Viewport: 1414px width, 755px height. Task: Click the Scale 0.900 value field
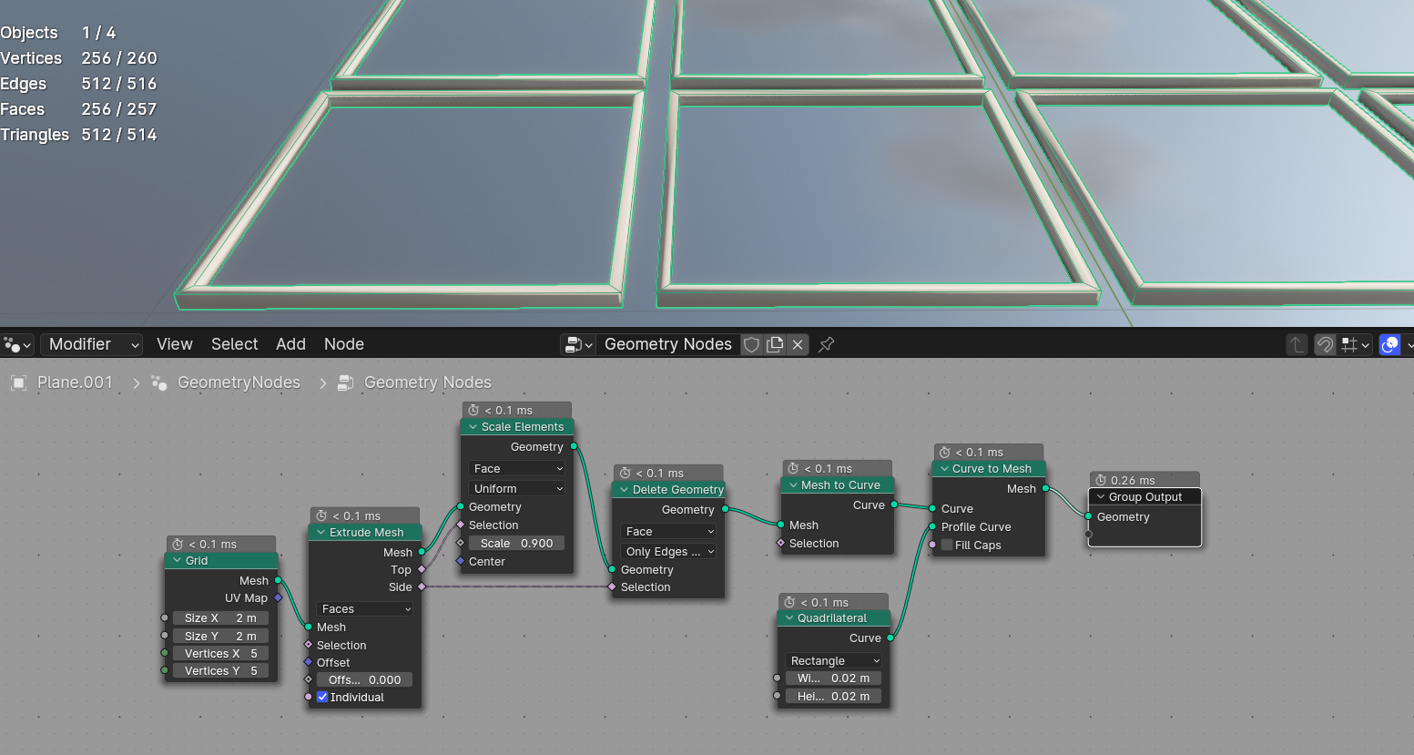pyautogui.click(x=517, y=544)
